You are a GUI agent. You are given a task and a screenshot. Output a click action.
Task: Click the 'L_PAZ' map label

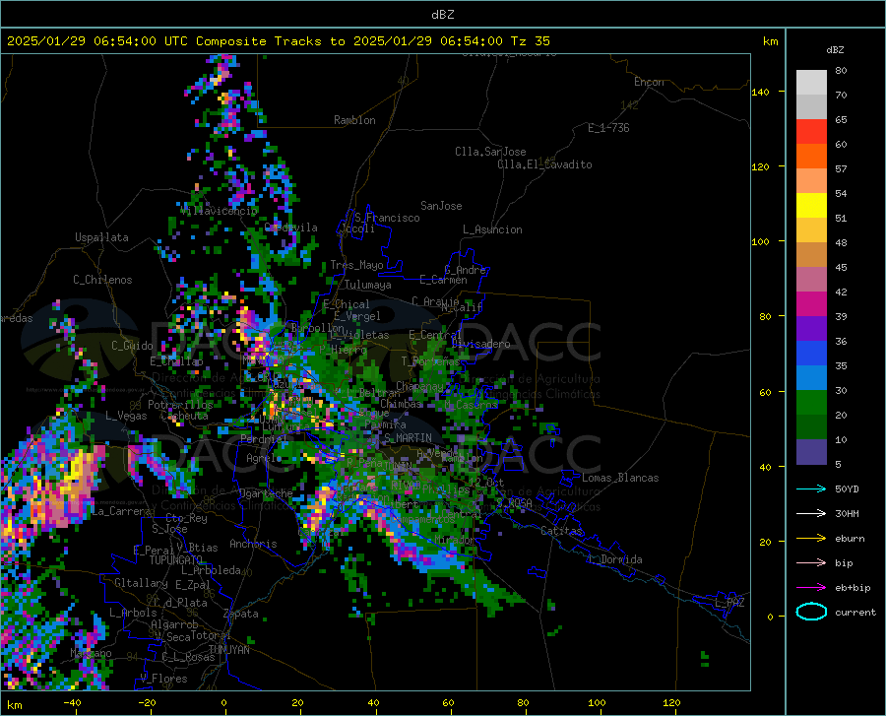point(729,603)
